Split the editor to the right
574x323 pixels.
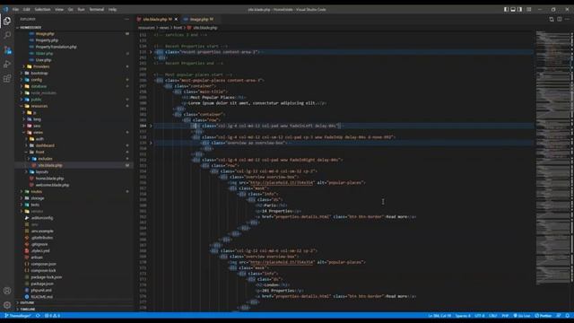click(x=560, y=19)
